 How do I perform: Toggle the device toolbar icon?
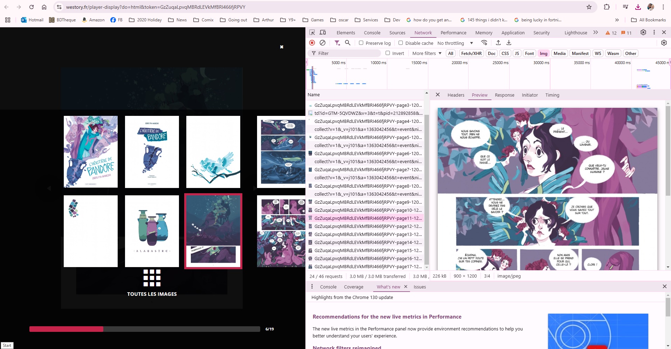tap(323, 32)
